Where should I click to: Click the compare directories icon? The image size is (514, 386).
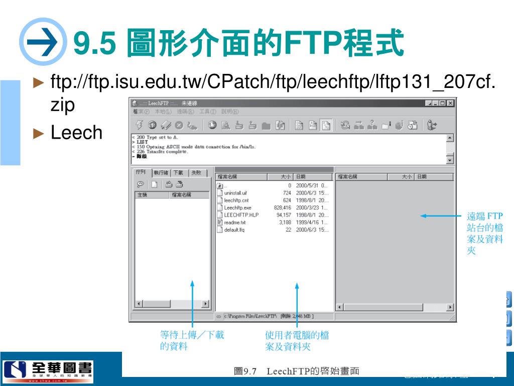pos(280,125)
